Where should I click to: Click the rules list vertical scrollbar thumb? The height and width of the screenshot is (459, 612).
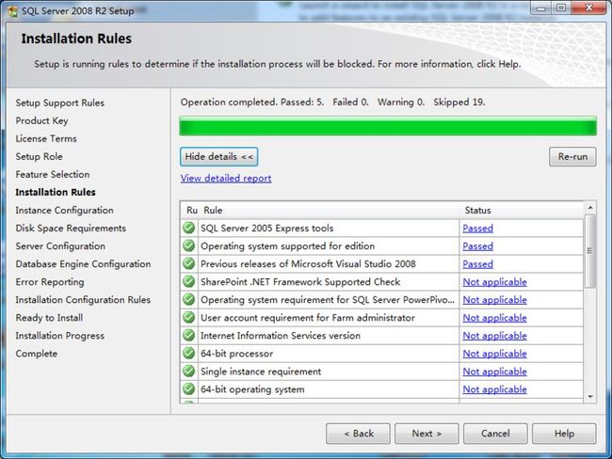tap(590, 251)
